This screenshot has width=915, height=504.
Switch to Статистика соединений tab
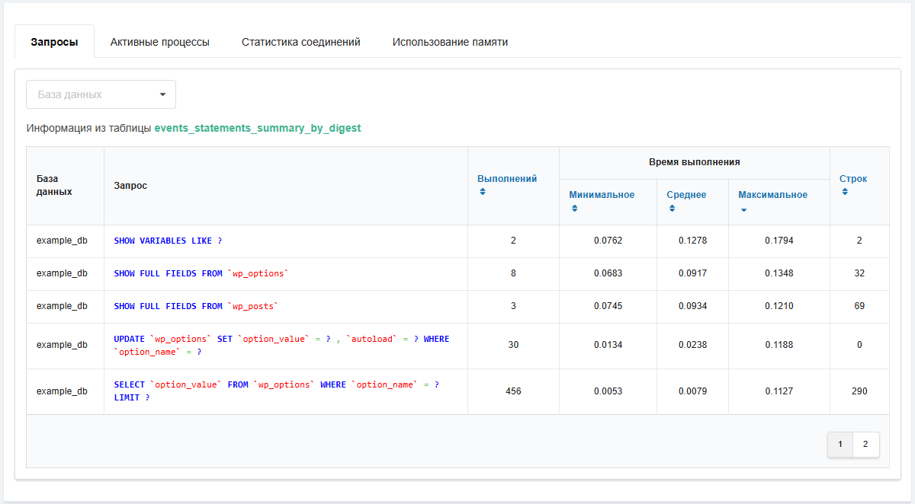point(300,42)
